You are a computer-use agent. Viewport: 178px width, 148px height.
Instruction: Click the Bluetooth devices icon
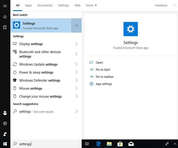(x=15, y=52)
